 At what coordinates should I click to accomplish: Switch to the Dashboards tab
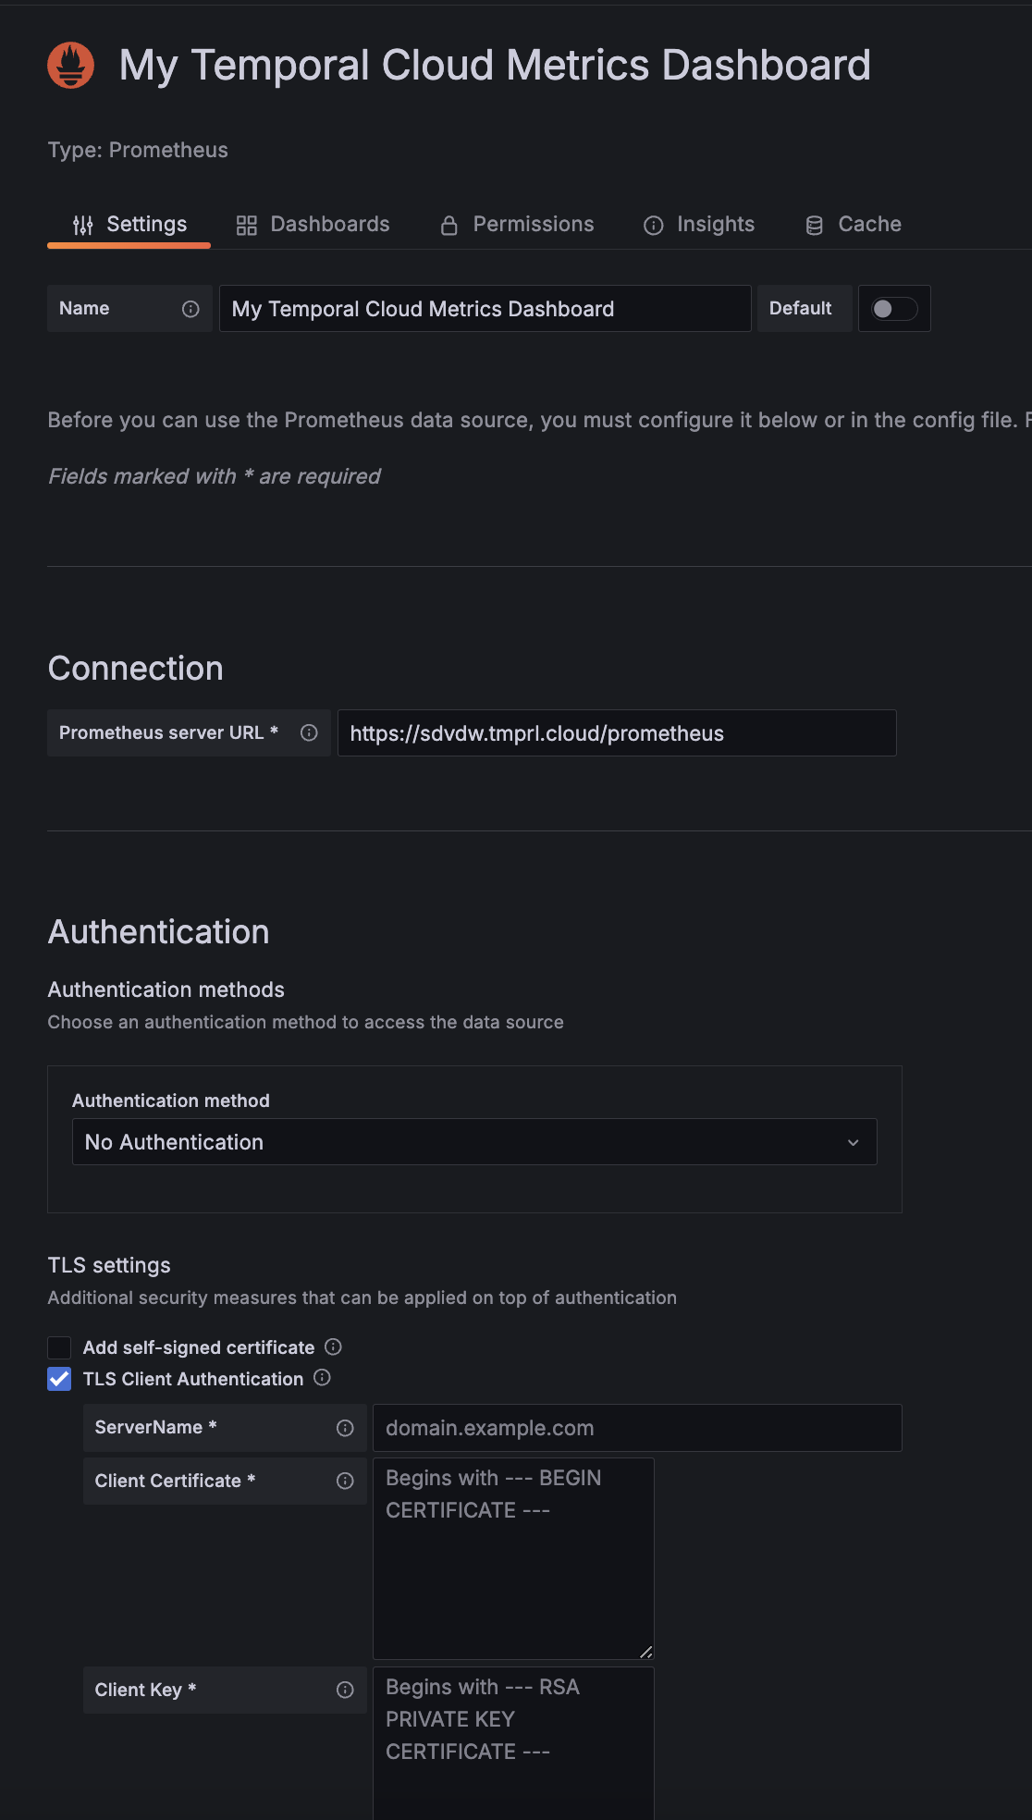click(329, 224)
